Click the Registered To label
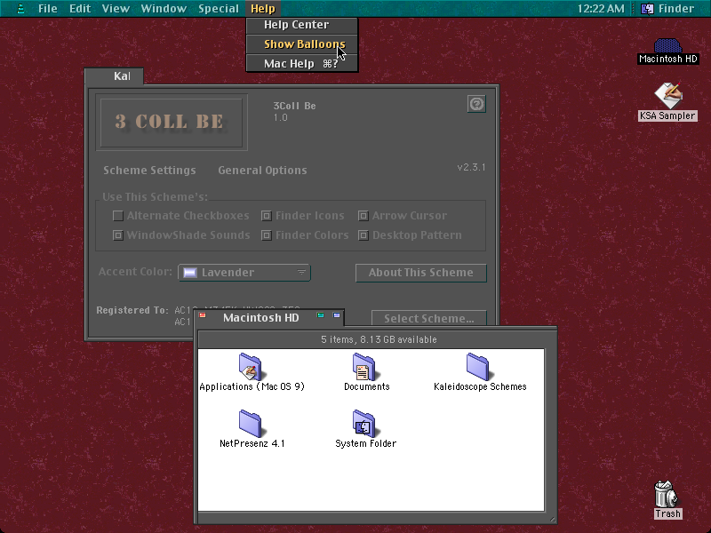Image resolution: width=711 pixels, height=533 pixels. (x=132, y=310)
